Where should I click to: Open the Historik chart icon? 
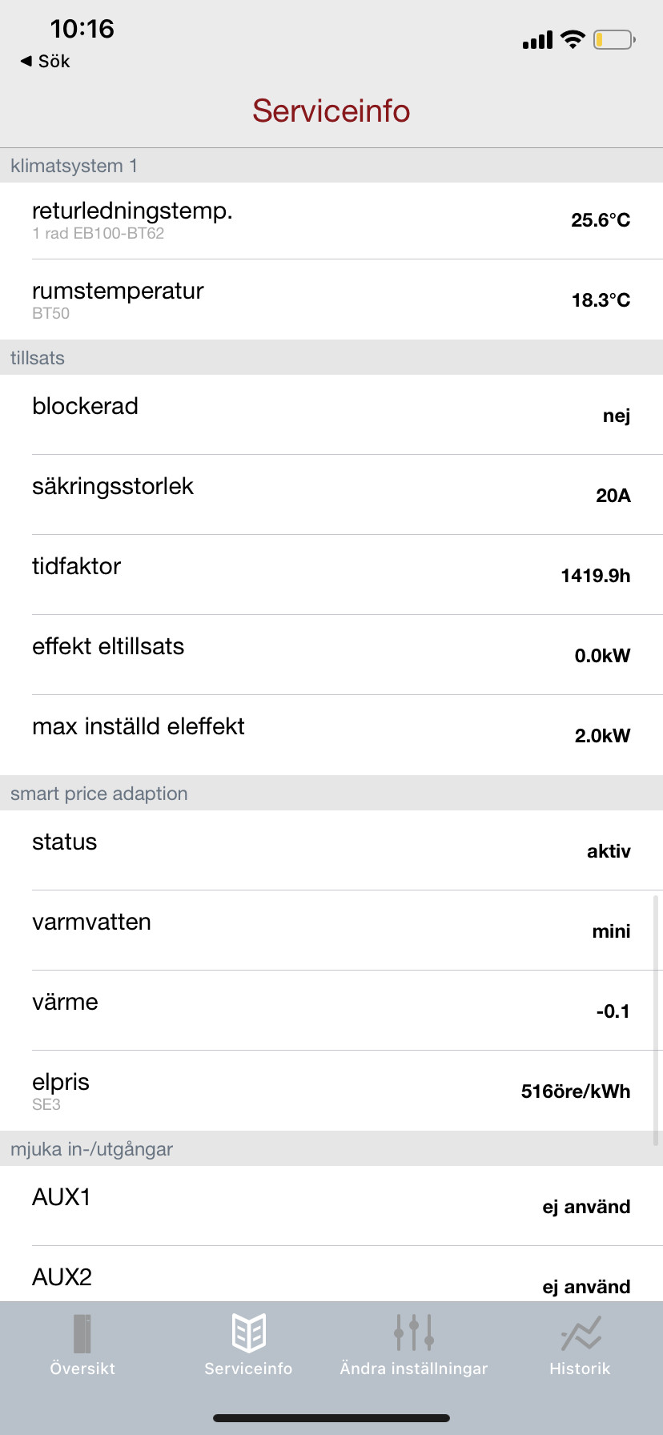581,1333
